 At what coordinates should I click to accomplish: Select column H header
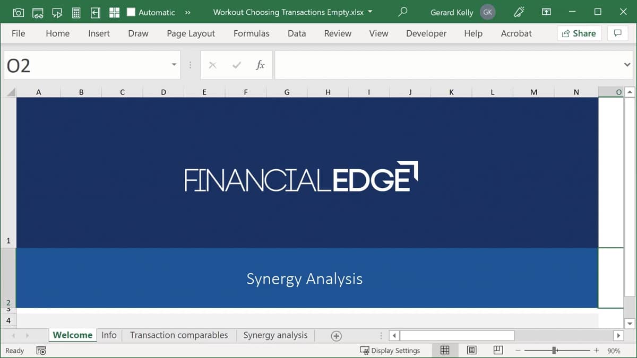[x=328, y=92]
